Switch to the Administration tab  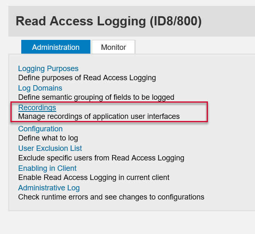[x=55, y=47]
